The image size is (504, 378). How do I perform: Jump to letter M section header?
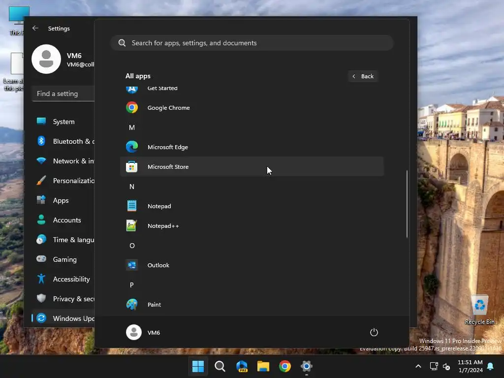132,127
